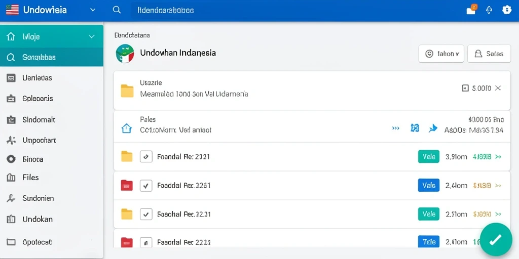
Task: Click the Opotecat folder icon
Action: pyautogui.click(x=11, y=242)
